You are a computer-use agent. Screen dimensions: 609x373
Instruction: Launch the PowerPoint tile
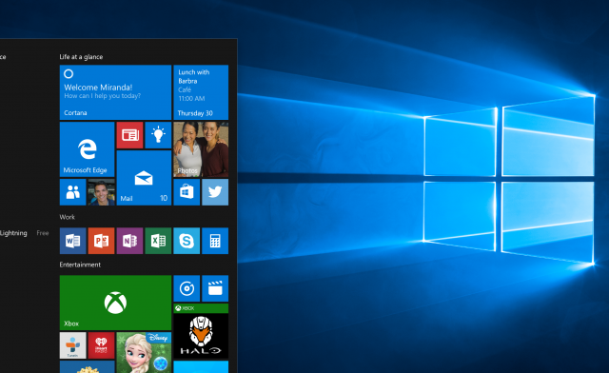pyautogui.click(x=102, y=241)
